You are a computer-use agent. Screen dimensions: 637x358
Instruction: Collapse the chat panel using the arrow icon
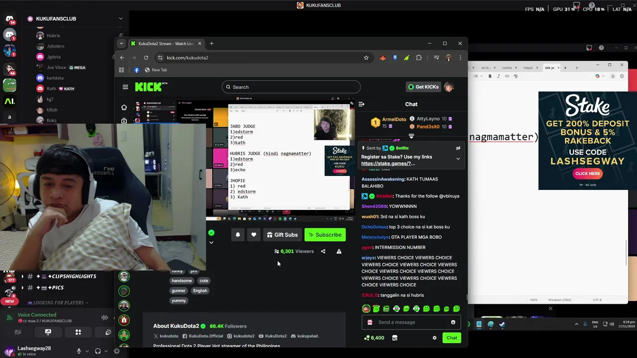[x=361, y=104]
